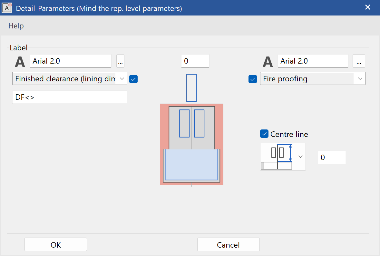Open the centre line style picture dropdown
Viewport: 380px width, 256px height.
click(283, 157)
